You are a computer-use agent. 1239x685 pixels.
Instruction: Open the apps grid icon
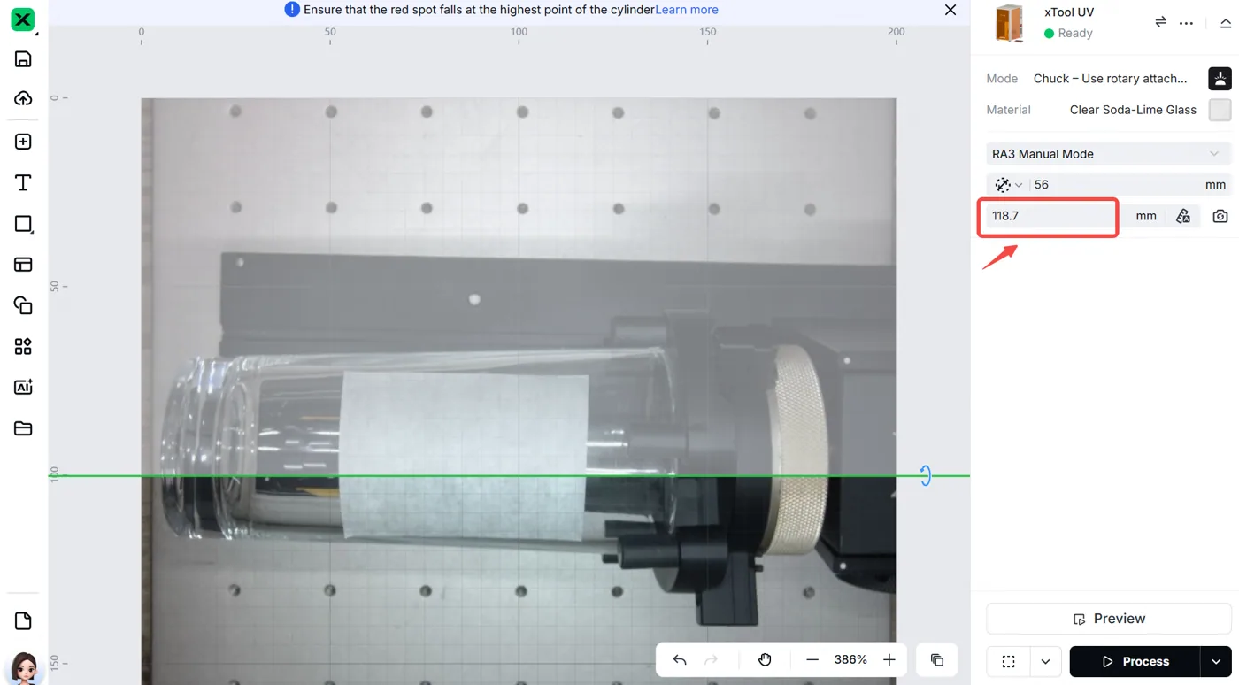23,346
